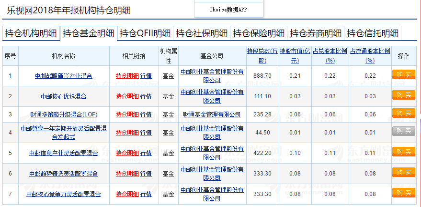
Task: Open 行情 for 中邮核心竞争力灵活配置混合
Action: coord(146,194)
